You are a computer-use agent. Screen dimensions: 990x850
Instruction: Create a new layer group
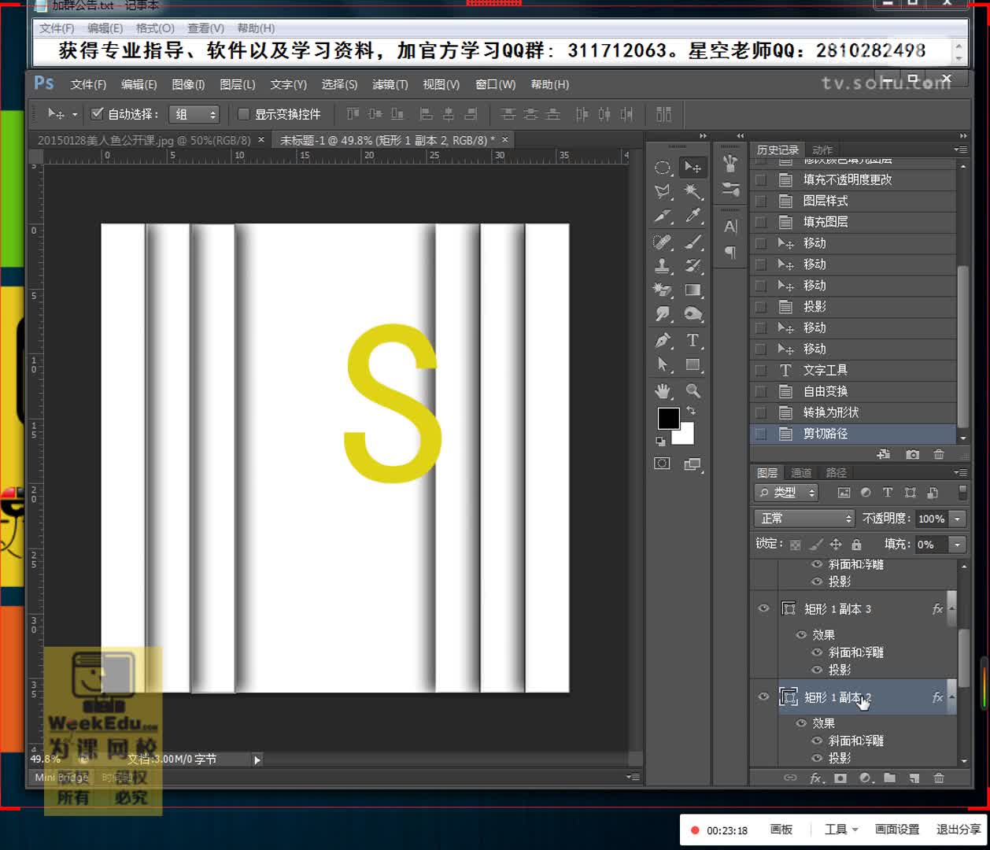pos(889,778)
